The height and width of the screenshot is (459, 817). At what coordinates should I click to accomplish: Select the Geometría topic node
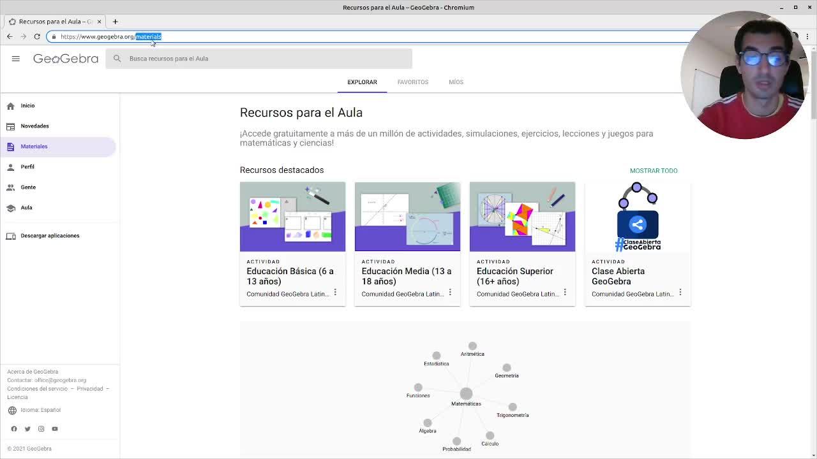(506, 368)
